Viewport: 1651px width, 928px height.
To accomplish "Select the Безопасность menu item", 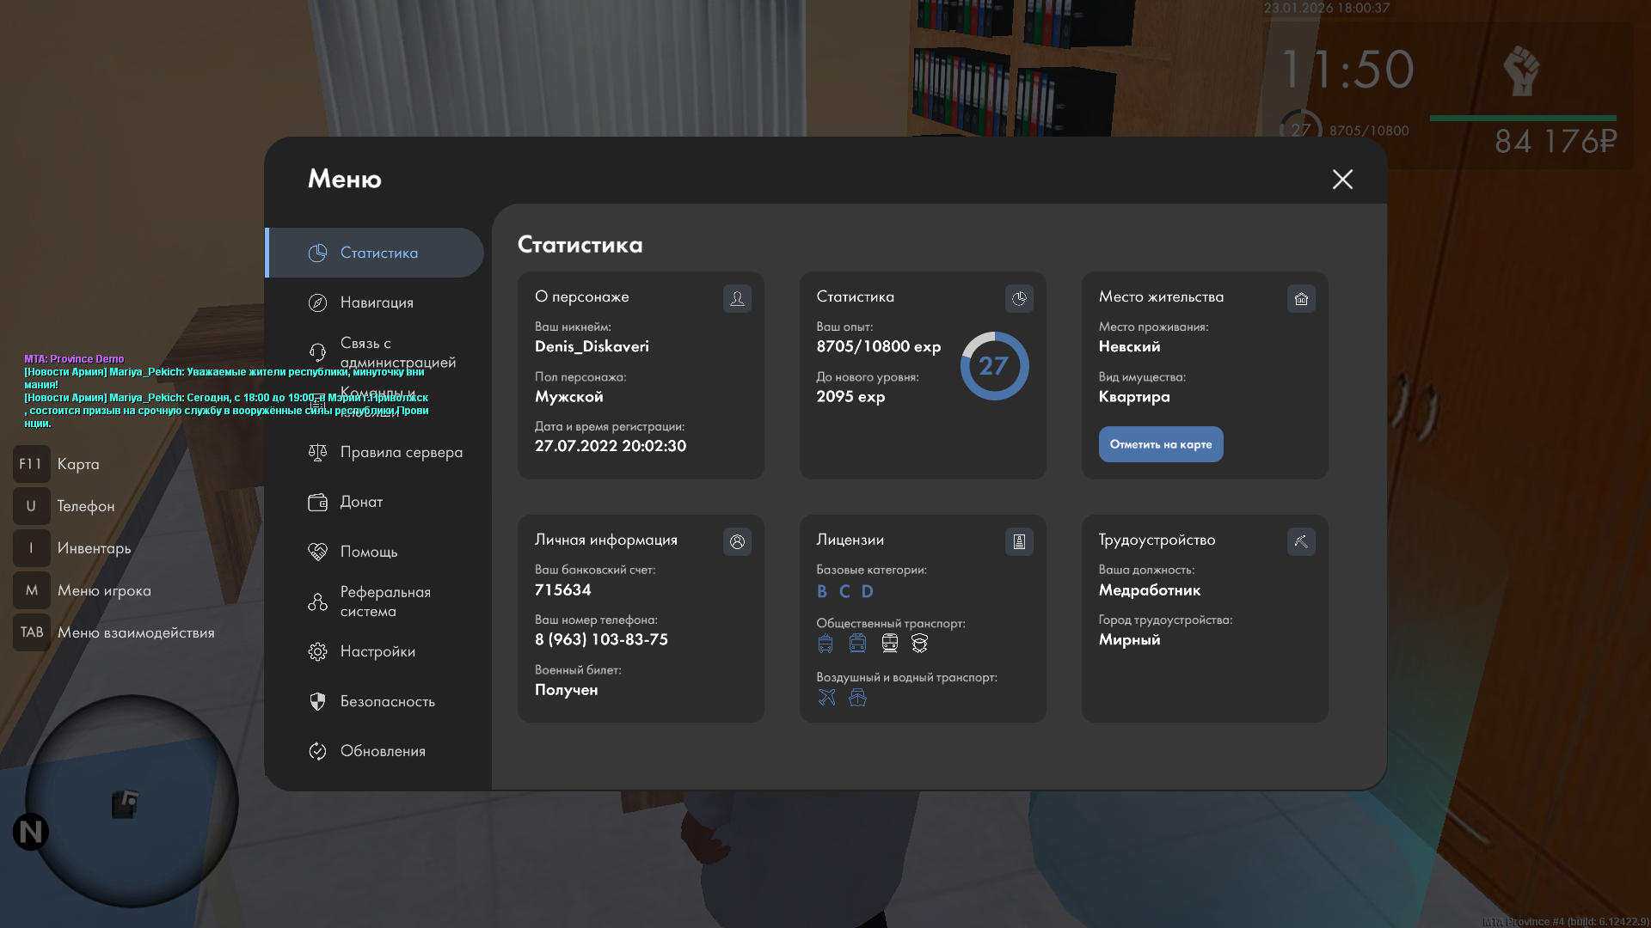I will click(x=387, y=701).
